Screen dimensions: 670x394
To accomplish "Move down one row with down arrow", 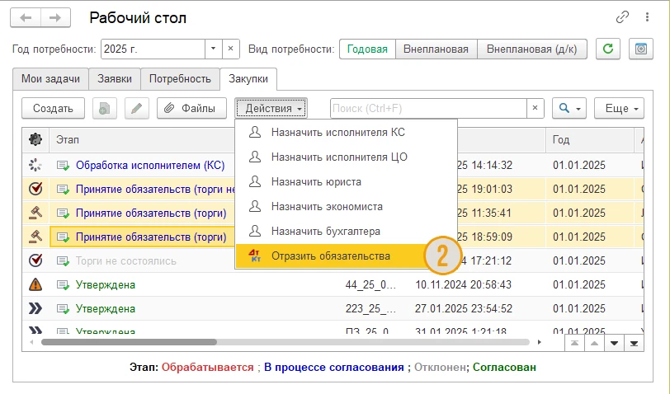I will (614, 343).
